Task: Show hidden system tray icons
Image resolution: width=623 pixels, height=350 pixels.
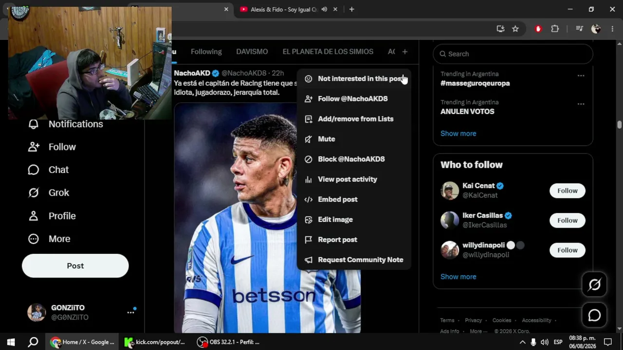Action: pyautogui.click(x=522, y=342)
